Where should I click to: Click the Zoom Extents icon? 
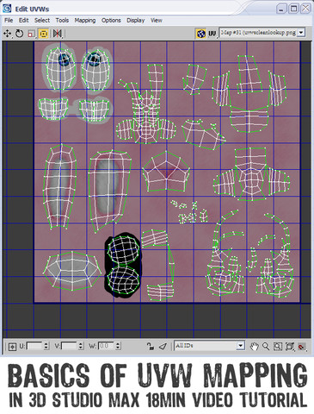tap(290, 346)
